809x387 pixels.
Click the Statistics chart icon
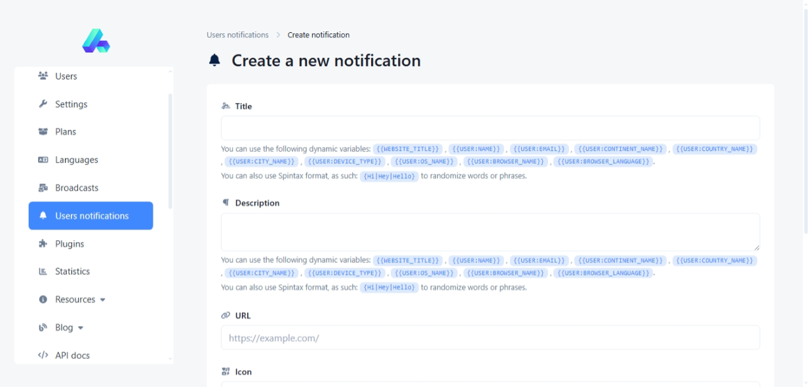[43, 272]
